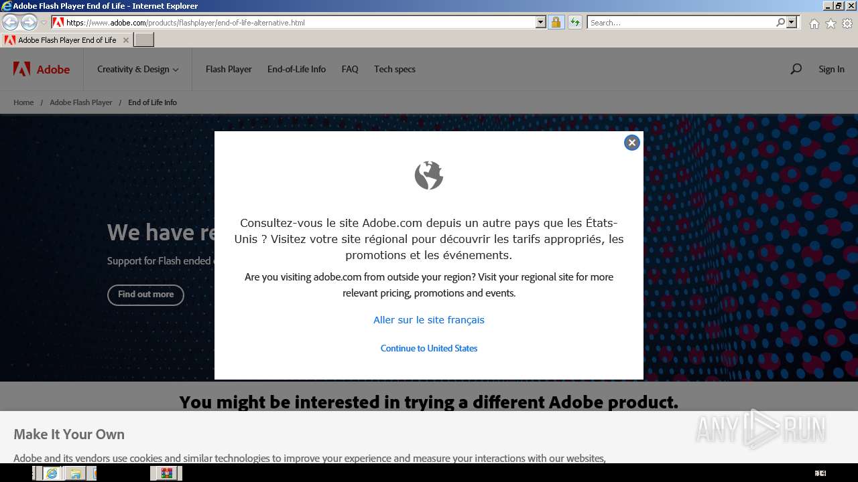Screen dimensions: 858x482
Task: Click the browser Search box
Action: click(681, 22)
